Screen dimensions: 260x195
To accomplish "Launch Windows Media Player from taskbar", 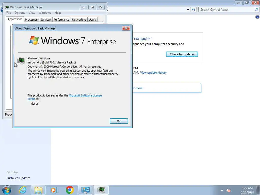I will (x=54, y=190).
